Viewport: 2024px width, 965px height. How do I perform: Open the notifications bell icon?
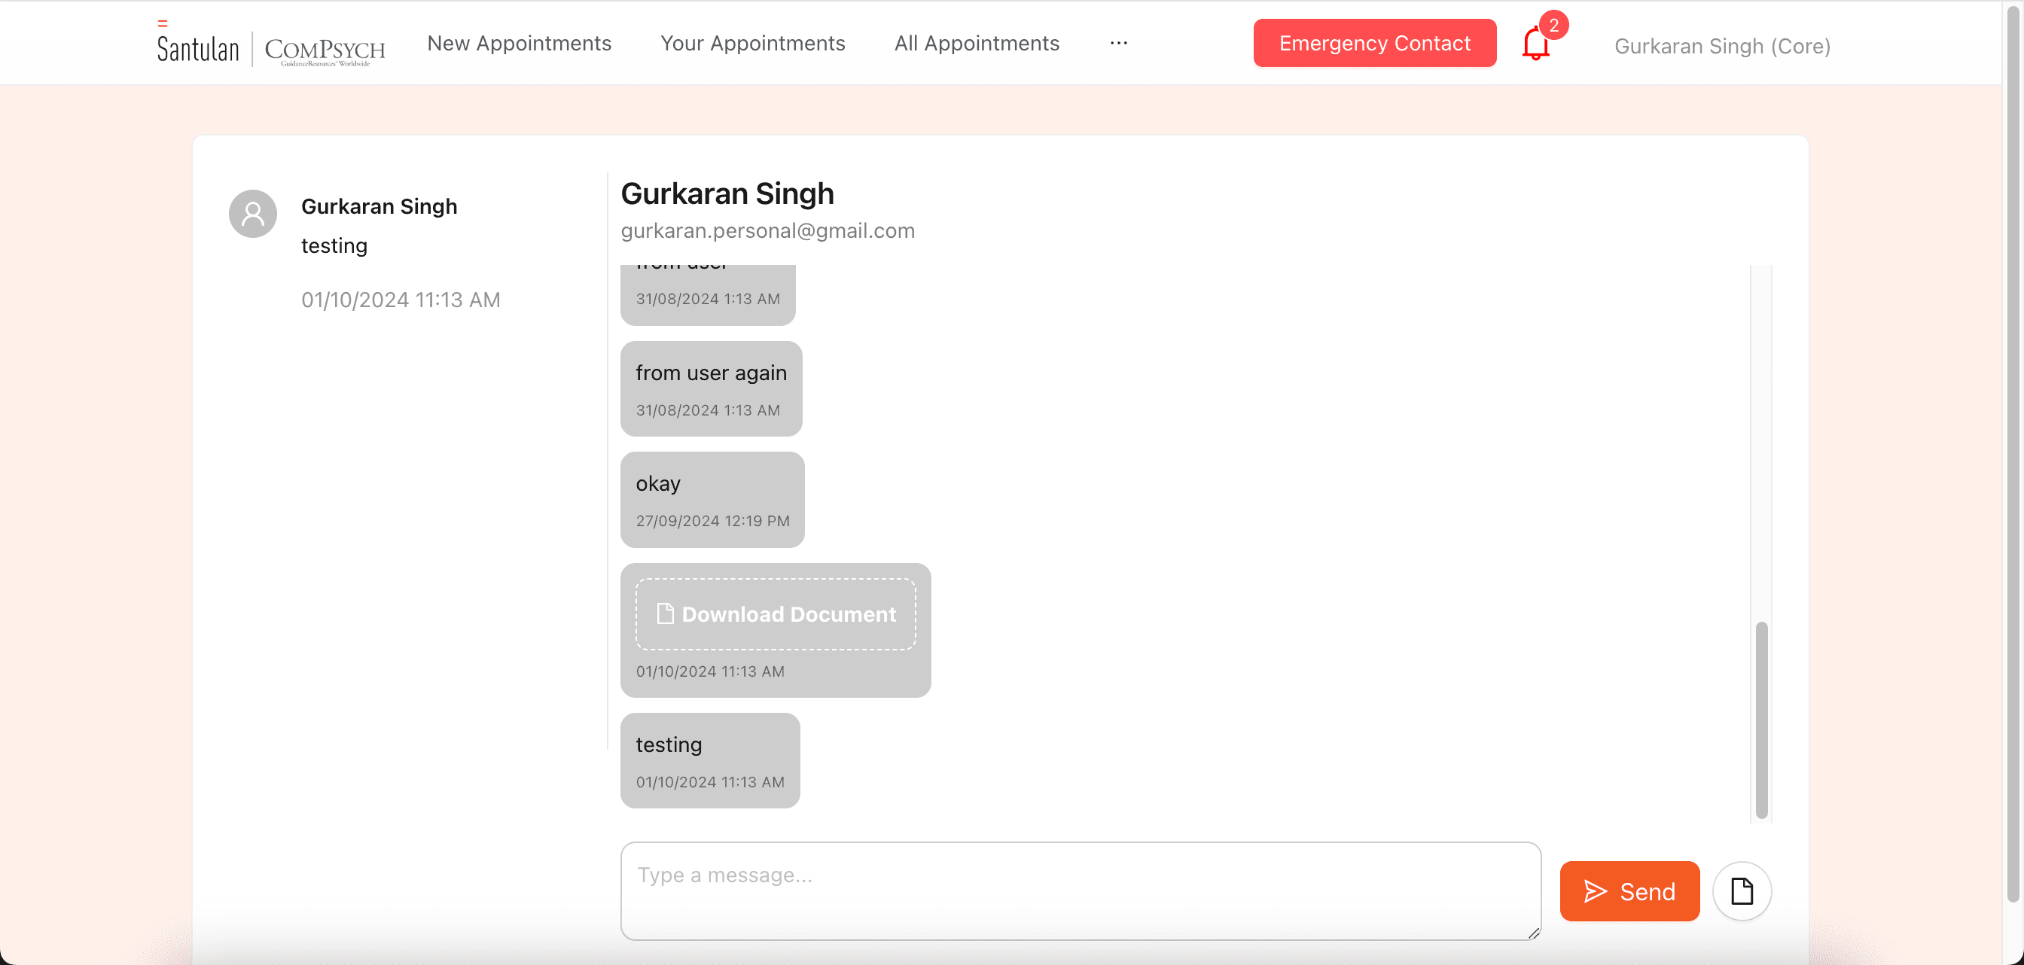(1535, 43)
